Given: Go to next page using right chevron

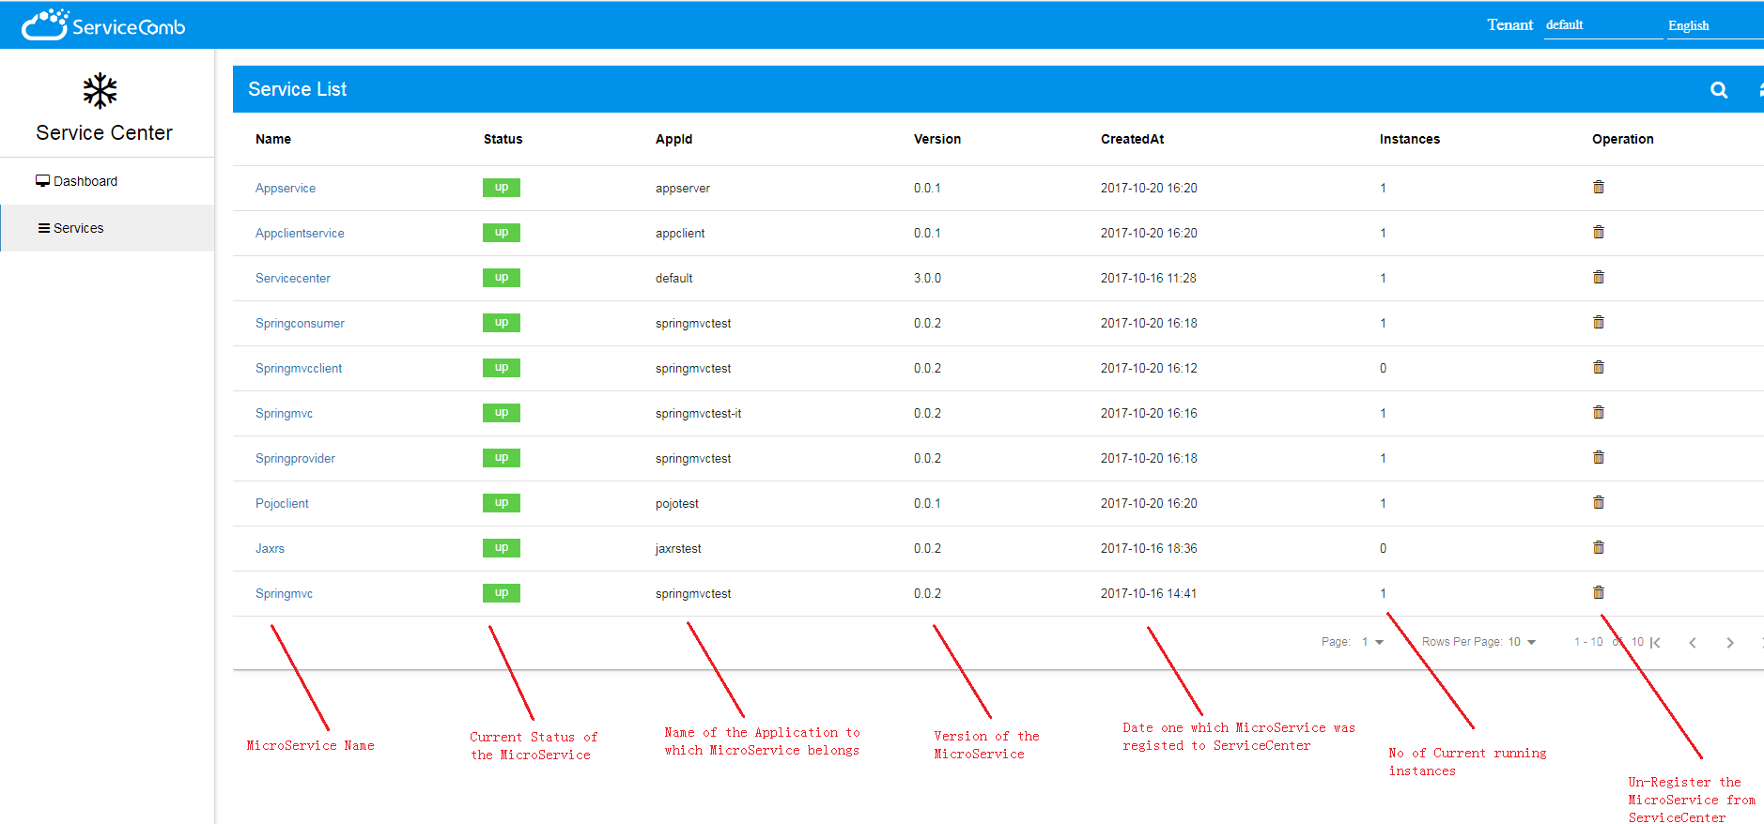Looking at the screenshot, I should coord(1729,643).
